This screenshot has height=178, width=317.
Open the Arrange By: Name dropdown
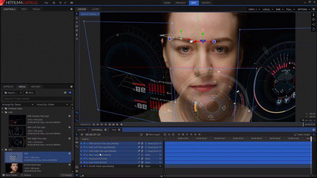click(x=18, y=105)
